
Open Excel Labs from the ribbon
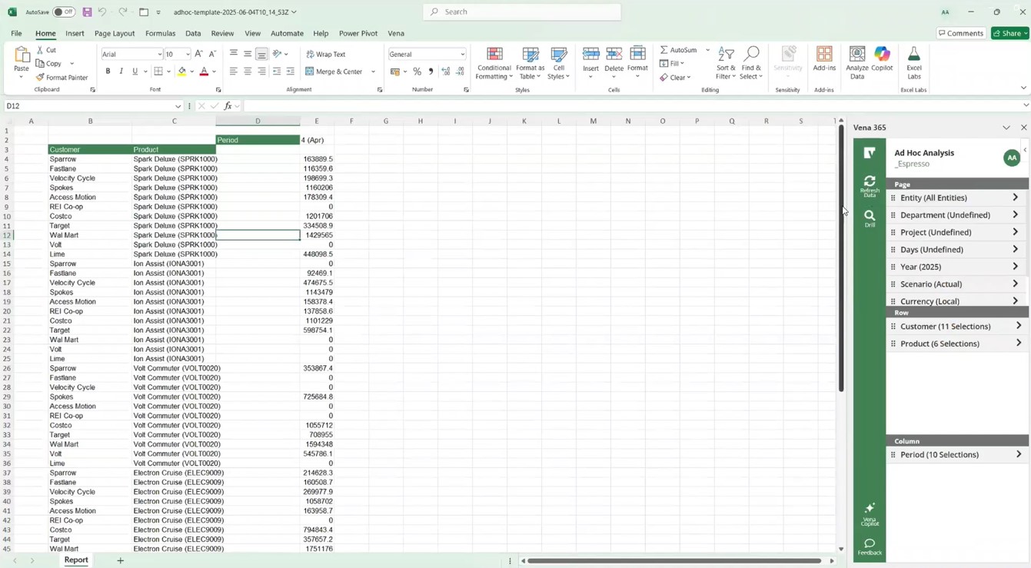913,63
